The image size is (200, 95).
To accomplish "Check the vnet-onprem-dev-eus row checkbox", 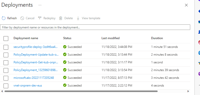I will (x=6, y=86).
